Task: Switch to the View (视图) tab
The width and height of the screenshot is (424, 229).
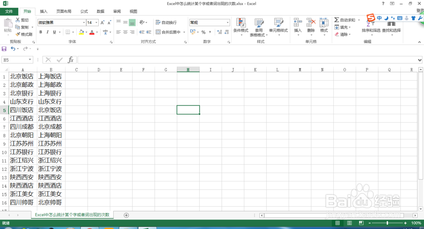Action: [x=133, y=11]
